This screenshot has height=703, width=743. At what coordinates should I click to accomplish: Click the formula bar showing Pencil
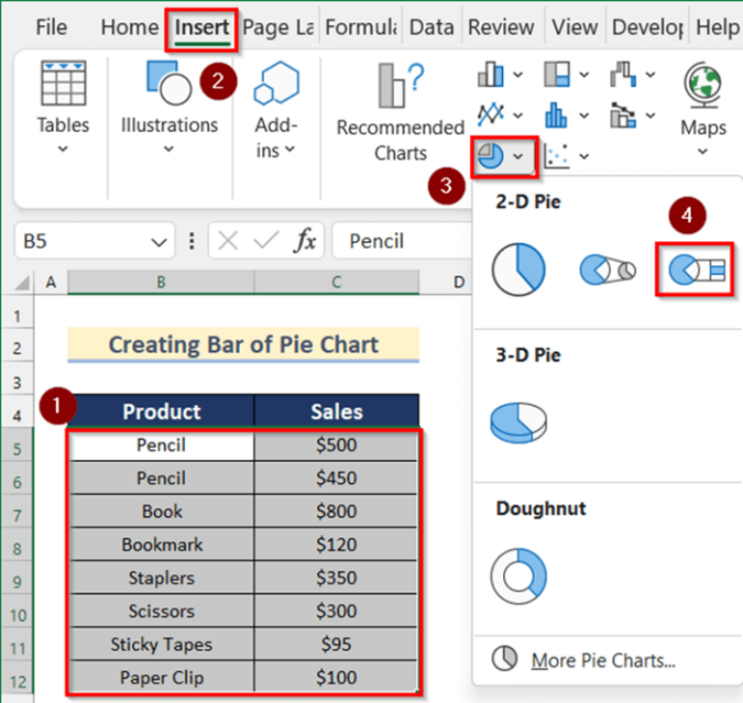point(401,240)
